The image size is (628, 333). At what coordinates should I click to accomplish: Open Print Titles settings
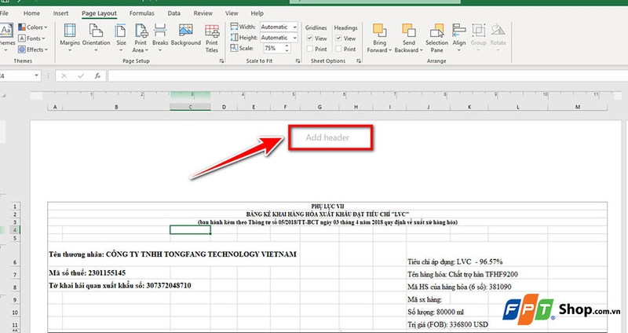(212, 38)
